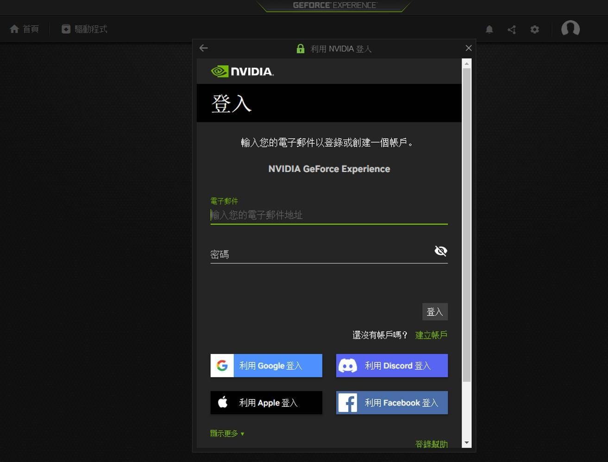The image size is (608, 462).
Task: Open the 首頁 home tab
Action: pyautogui.click(x=24, y=29)
